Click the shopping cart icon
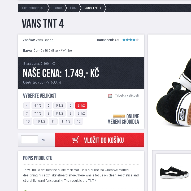Screen dimensions: 191x191 click(76, 140)
